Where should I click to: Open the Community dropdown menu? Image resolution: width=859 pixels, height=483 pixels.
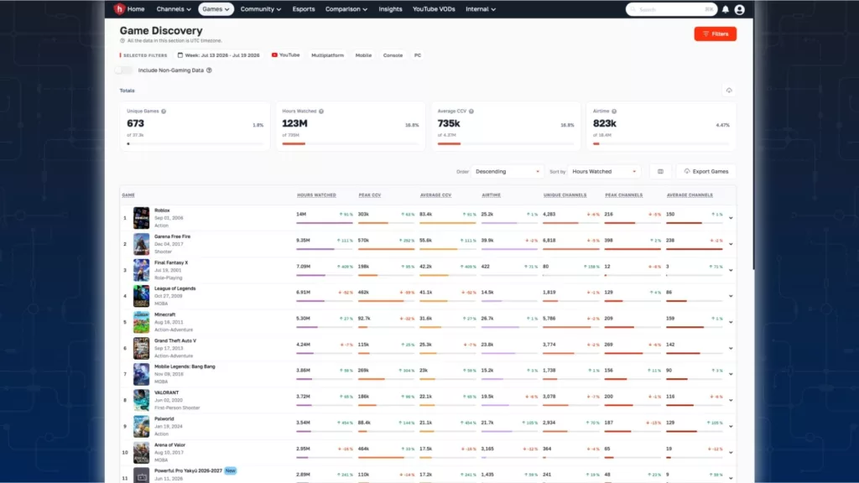[x=260, y=9]
